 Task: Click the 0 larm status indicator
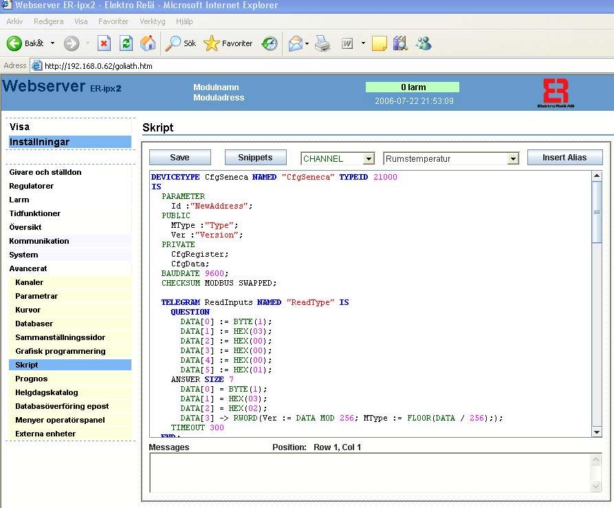(413, 87)
